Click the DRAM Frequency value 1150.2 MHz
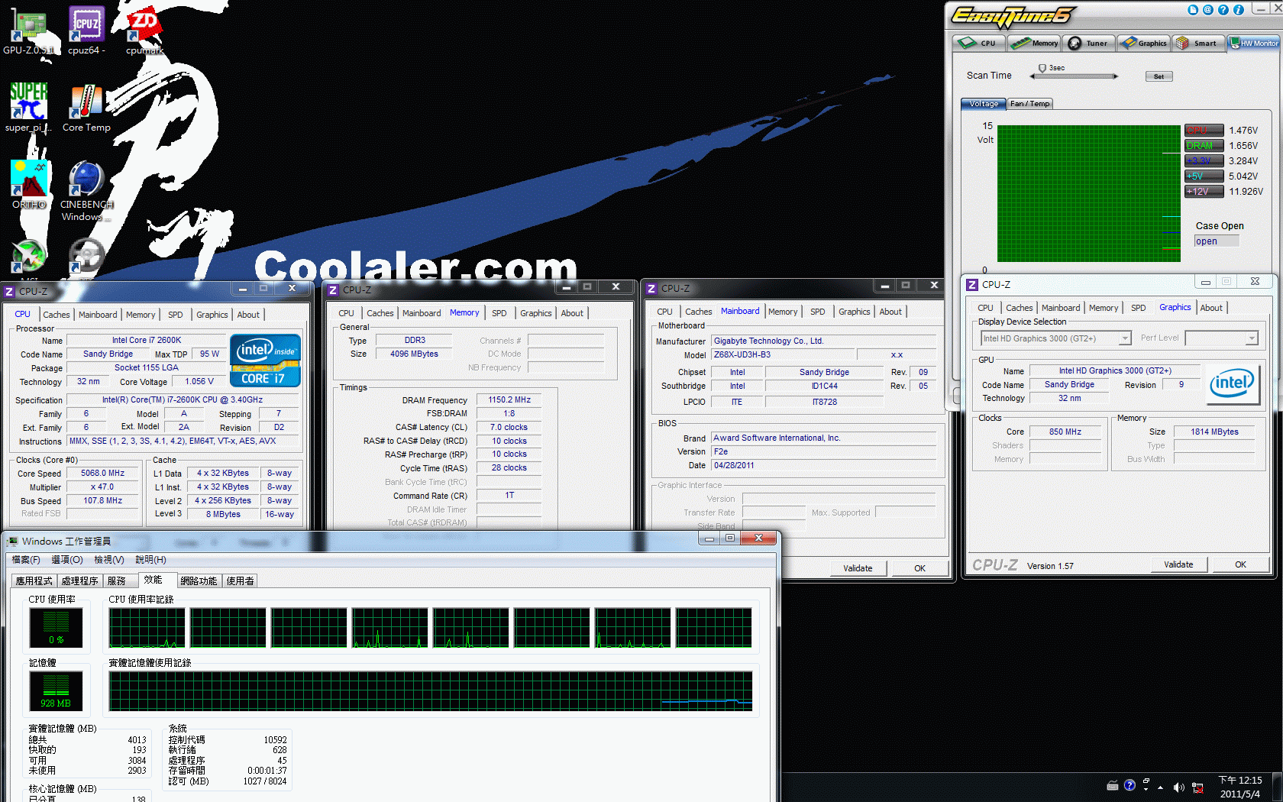The width and height of the screenshot is (1283, 802). click(x=509, y=400)
